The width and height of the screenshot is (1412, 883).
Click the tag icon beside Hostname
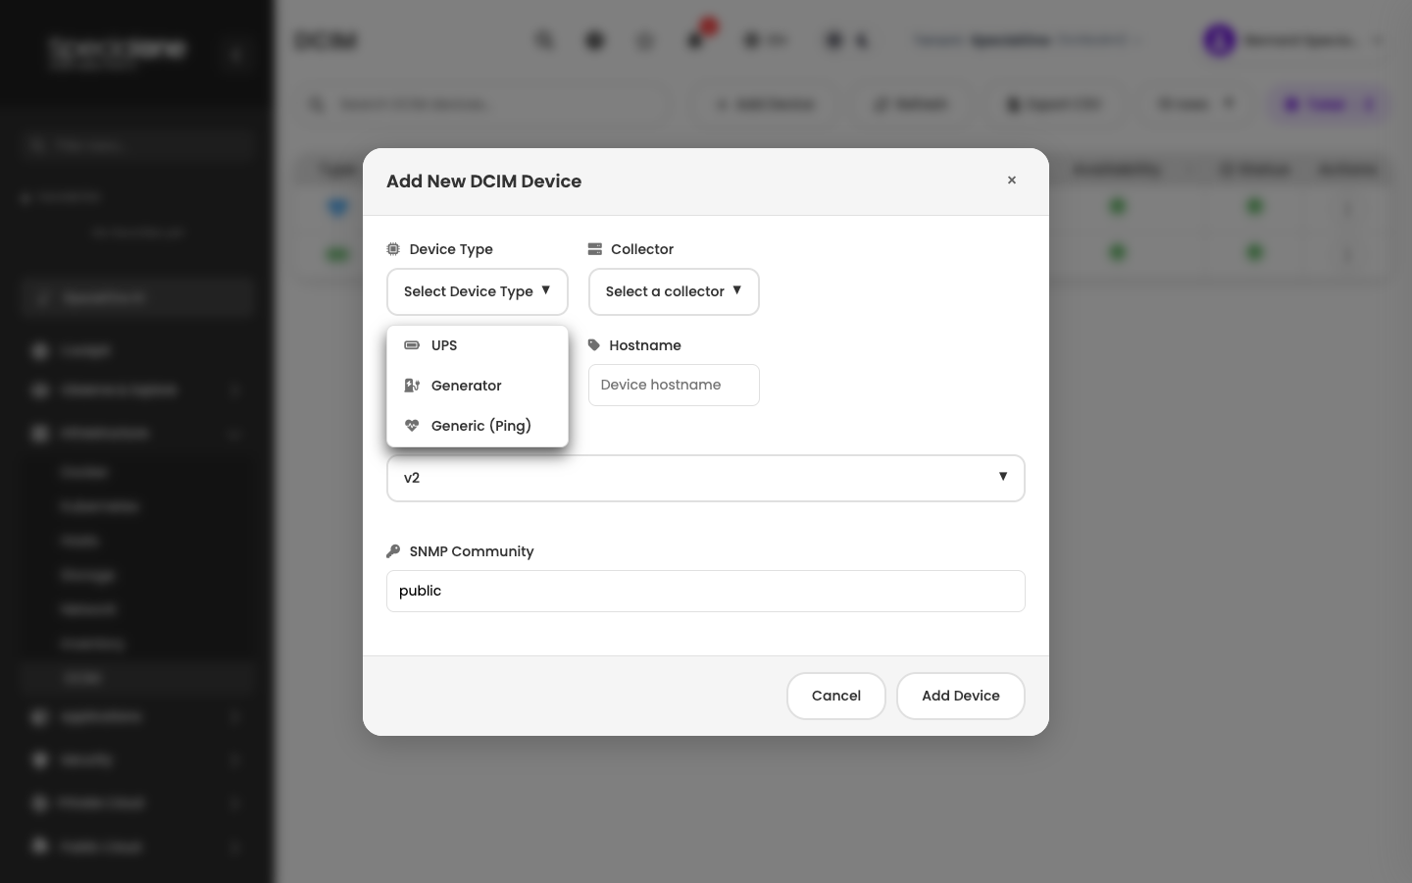coord(593,345)
